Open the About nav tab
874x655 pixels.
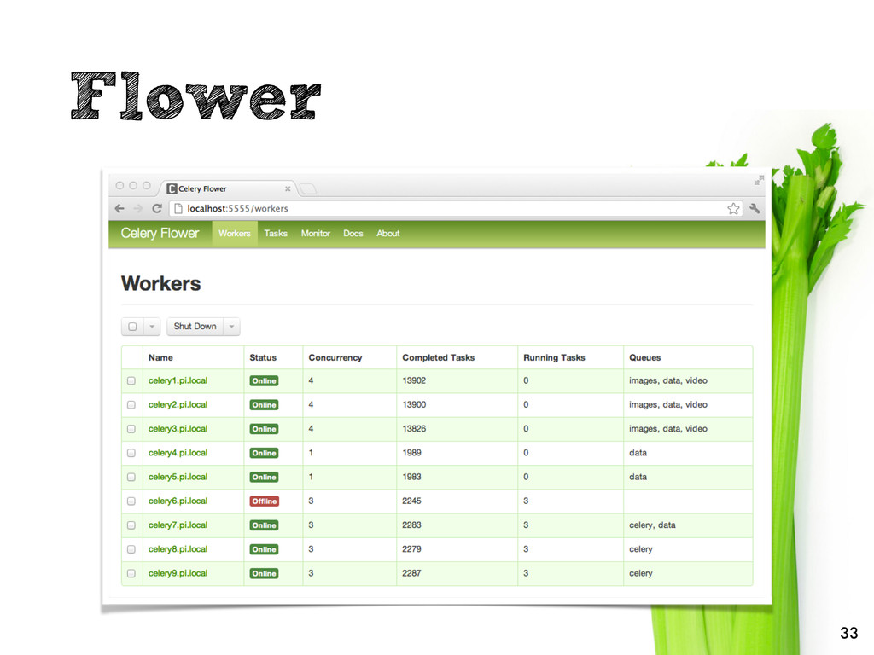388,234
